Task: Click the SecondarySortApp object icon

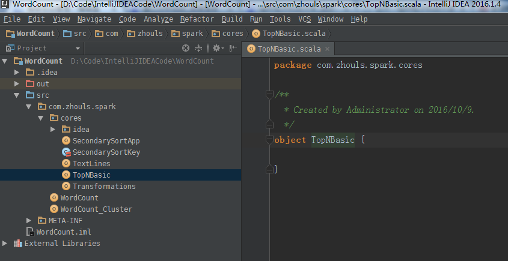Action: click(66, 140)
